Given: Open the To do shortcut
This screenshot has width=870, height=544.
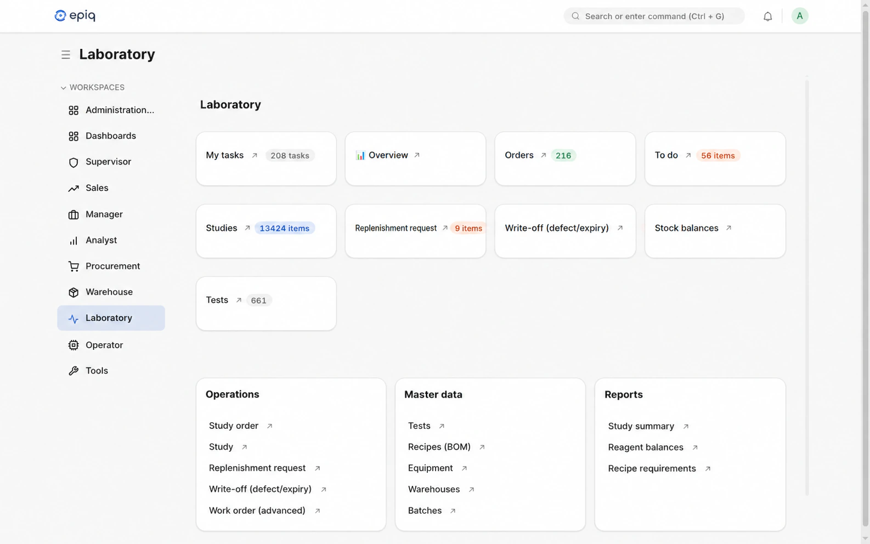Looking at the screenshot, I should coord(715,158).
